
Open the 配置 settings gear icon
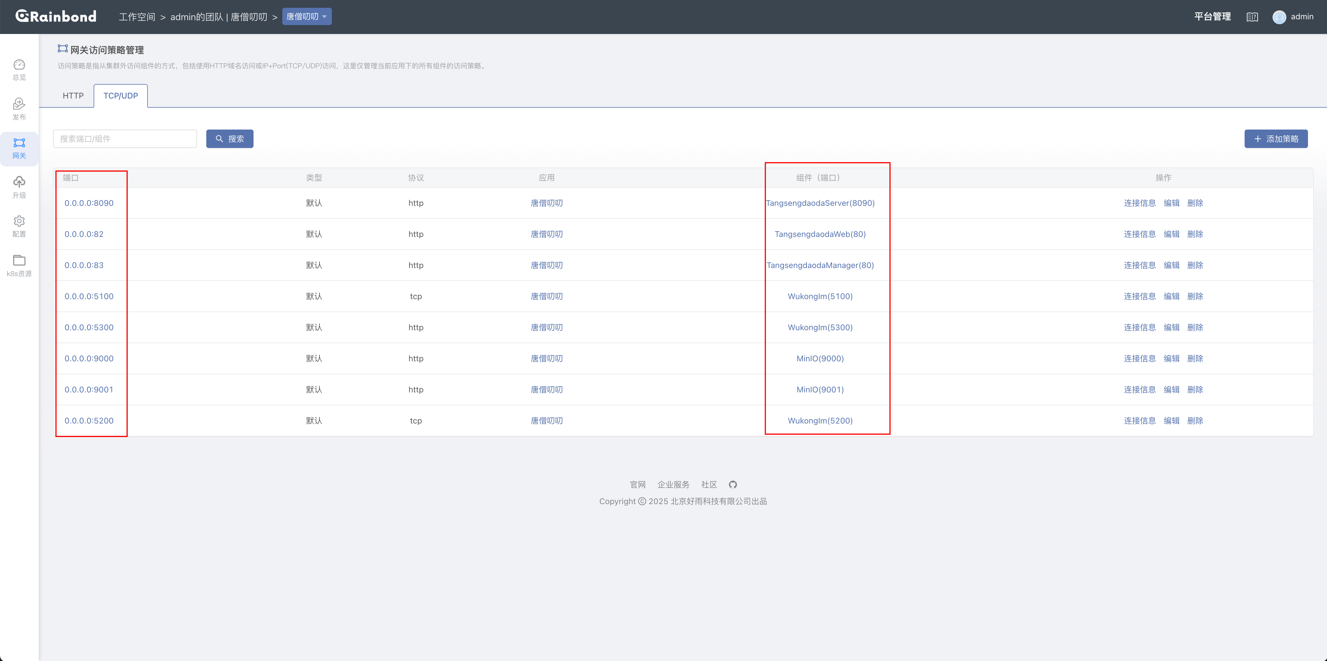click(x=19, y=221)
